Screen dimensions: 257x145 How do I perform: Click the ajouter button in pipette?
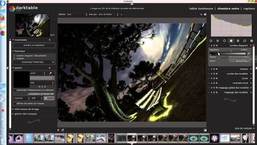coord(49,98)
